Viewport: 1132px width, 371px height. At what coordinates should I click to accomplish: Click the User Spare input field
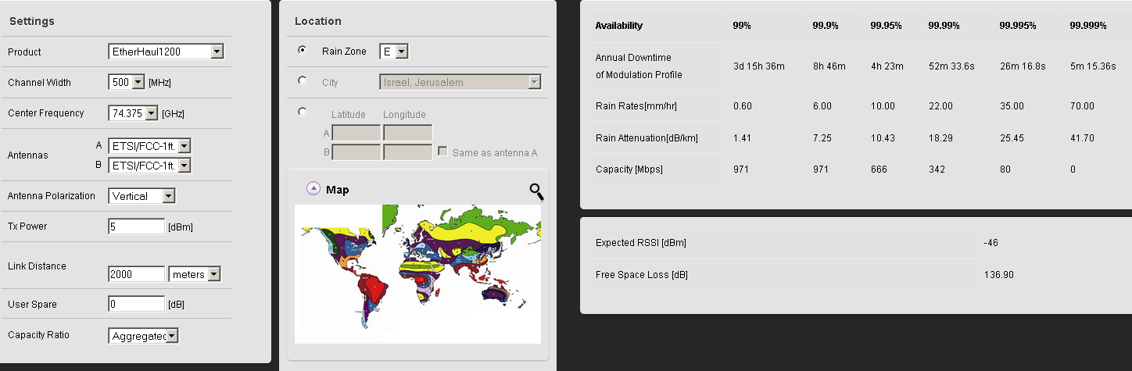137,305
